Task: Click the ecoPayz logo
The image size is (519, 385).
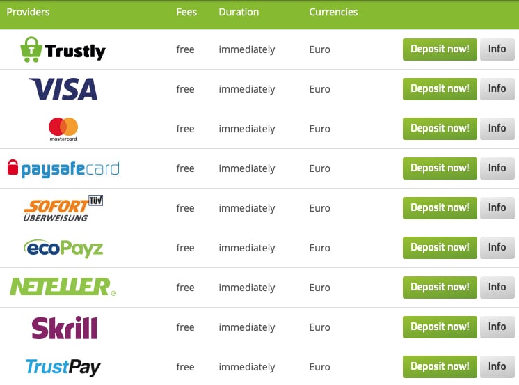Action: (63, 248)
